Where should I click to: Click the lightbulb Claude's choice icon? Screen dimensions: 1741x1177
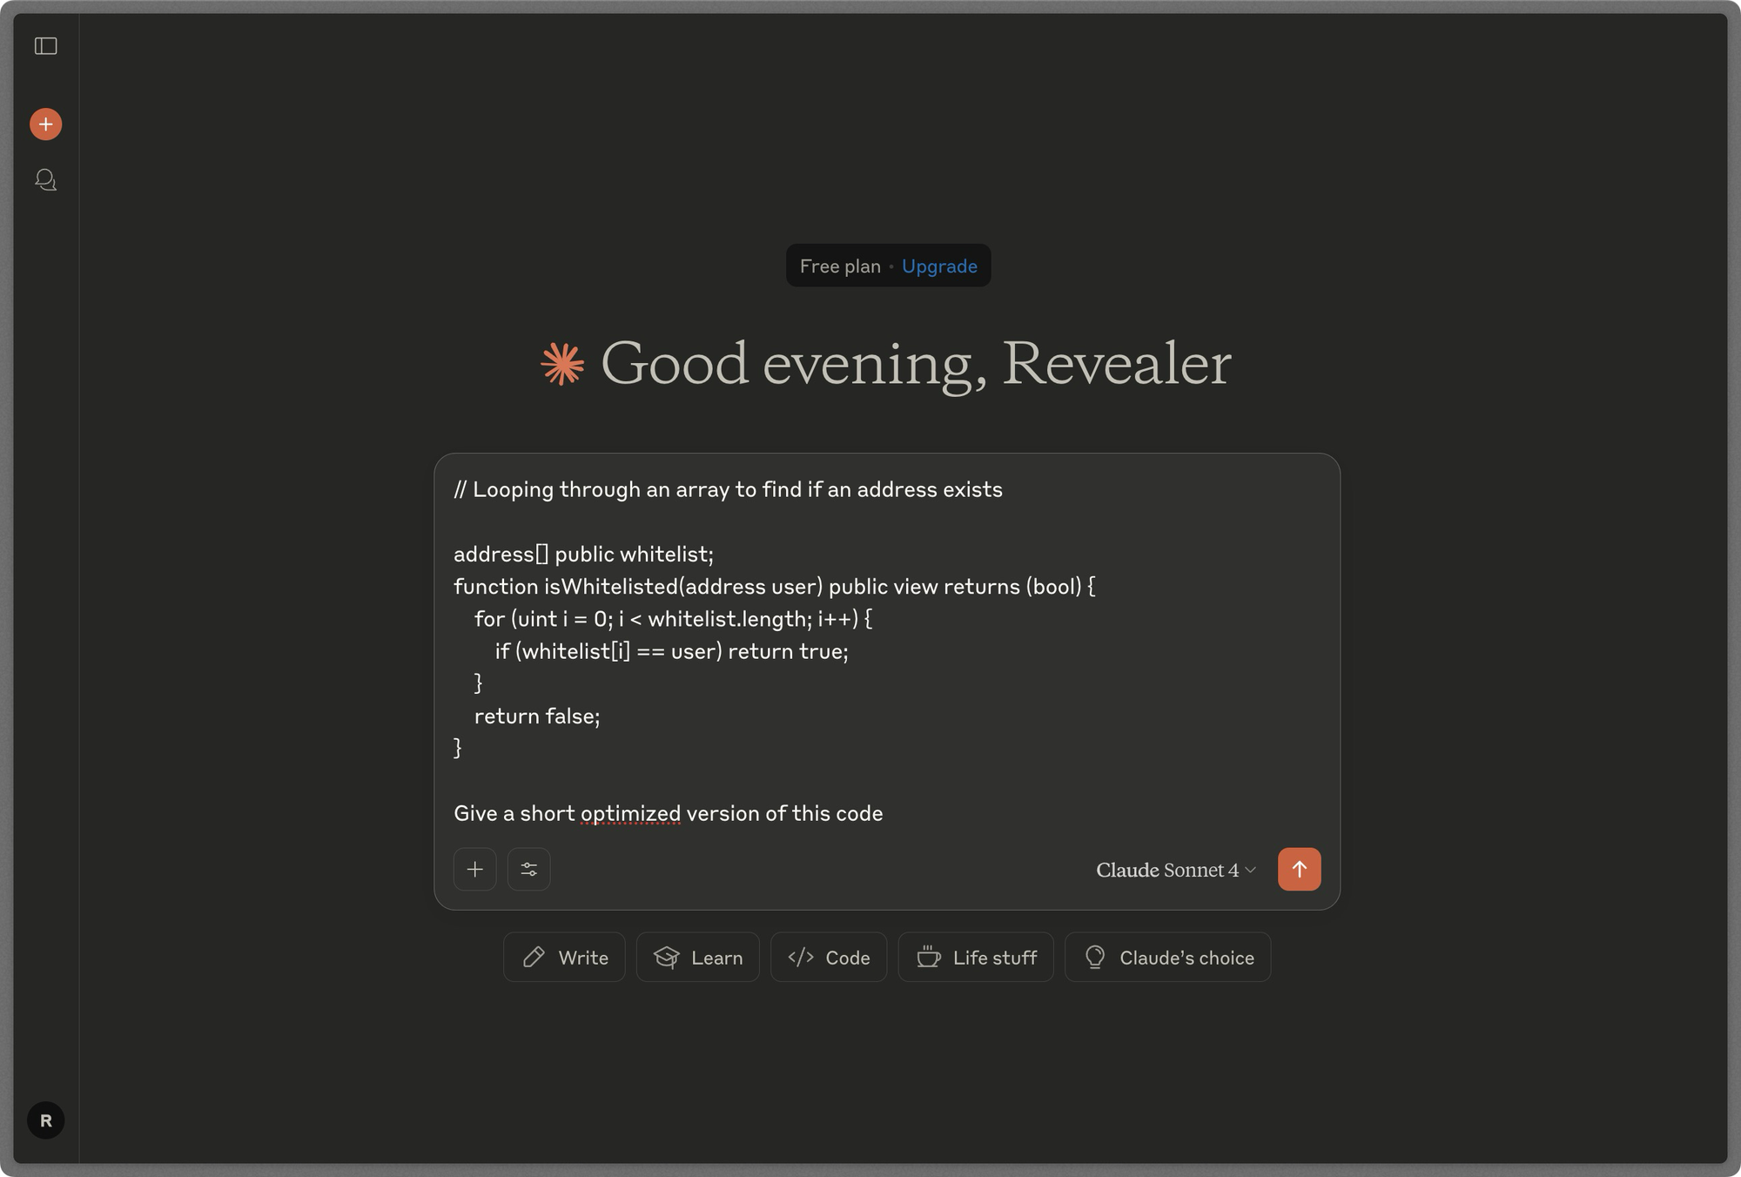[1095, 958]
